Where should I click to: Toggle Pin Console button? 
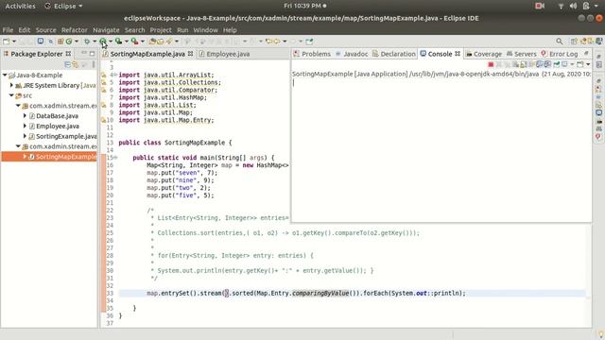click(557, 64)
